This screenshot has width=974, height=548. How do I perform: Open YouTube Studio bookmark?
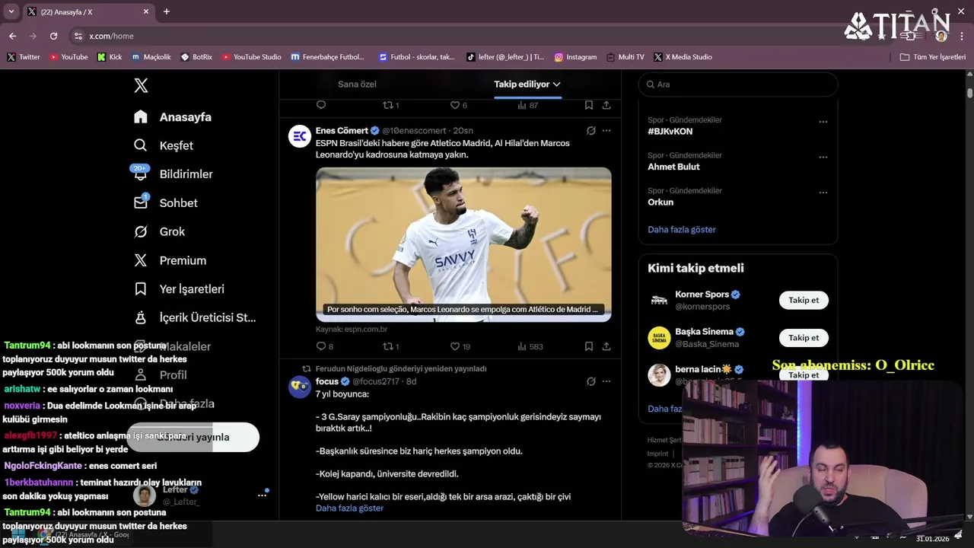point(252,57)
